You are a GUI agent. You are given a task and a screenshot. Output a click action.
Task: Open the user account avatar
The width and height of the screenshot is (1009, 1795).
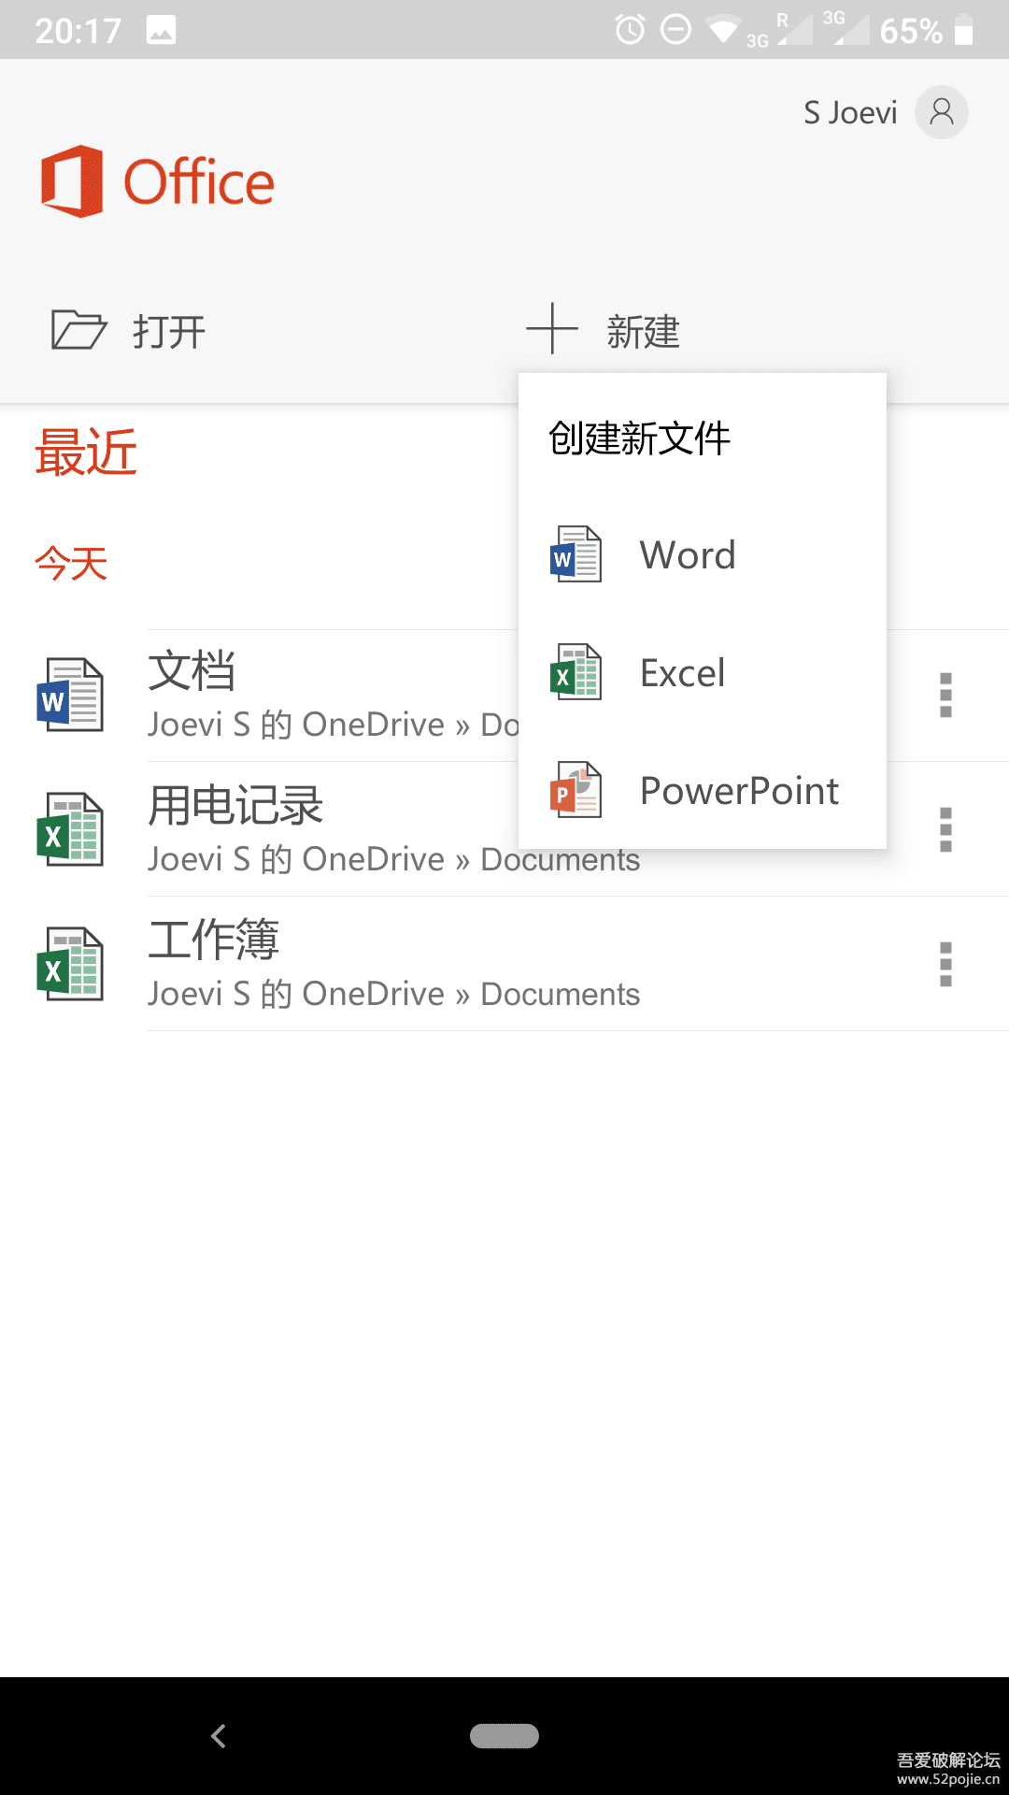[941, 113]
